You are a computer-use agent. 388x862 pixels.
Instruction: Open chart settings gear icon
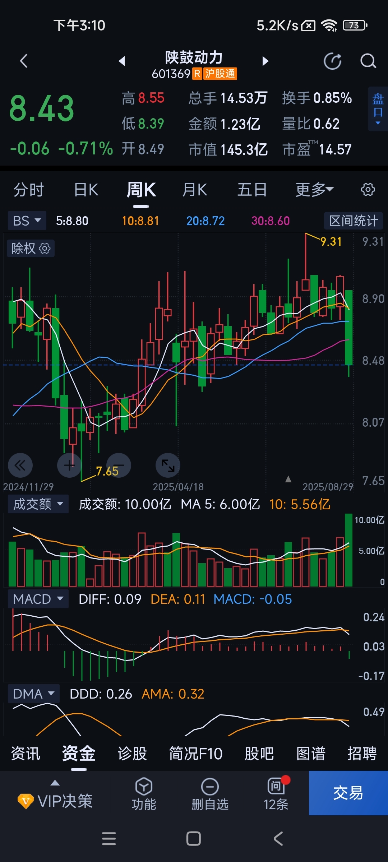pyautogui.click(x=368, y=189)
